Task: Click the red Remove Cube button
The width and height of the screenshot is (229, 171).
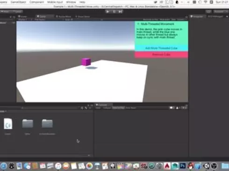Action: pos(161,55)
